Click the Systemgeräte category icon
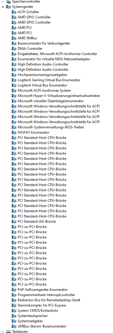 (8, 7)
